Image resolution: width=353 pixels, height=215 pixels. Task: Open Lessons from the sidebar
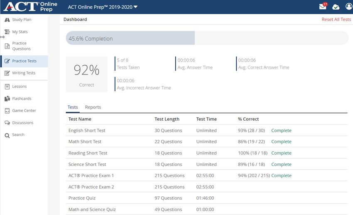click(x=24, y=86)
